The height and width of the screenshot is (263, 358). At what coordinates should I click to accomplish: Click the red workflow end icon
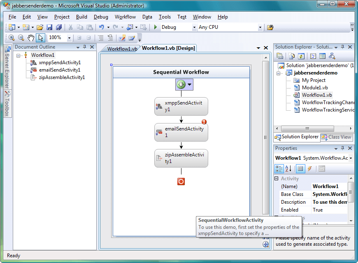click(x=181, y=182)
